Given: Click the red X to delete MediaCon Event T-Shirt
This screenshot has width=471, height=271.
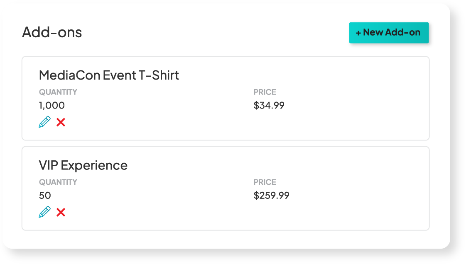Looking at the screenshot, I should [x=61, y=122].
